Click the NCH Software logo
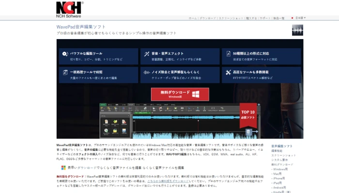Screen dimensions: 339x193 [x=69, y=10]
